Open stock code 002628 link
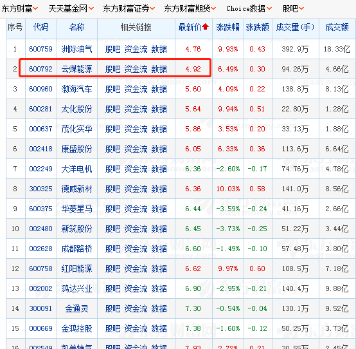The width and height of the screenshot is (356, 349). click(x=40, y=249)
